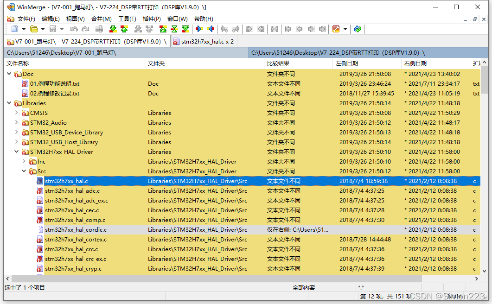Screen dimensions: 492x304
Task: Sort by the 右侧日期 column header
Action: pyautogui.click(x=435, y=63)
